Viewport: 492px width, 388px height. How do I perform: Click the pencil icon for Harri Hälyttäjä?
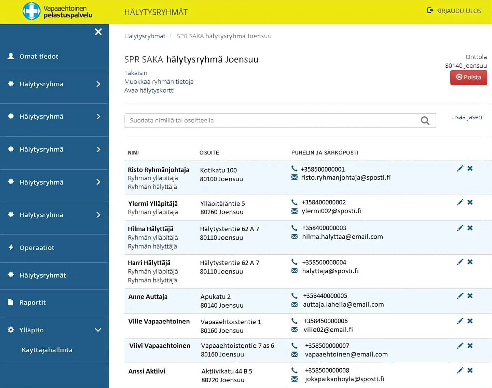(x=460, y=262)
